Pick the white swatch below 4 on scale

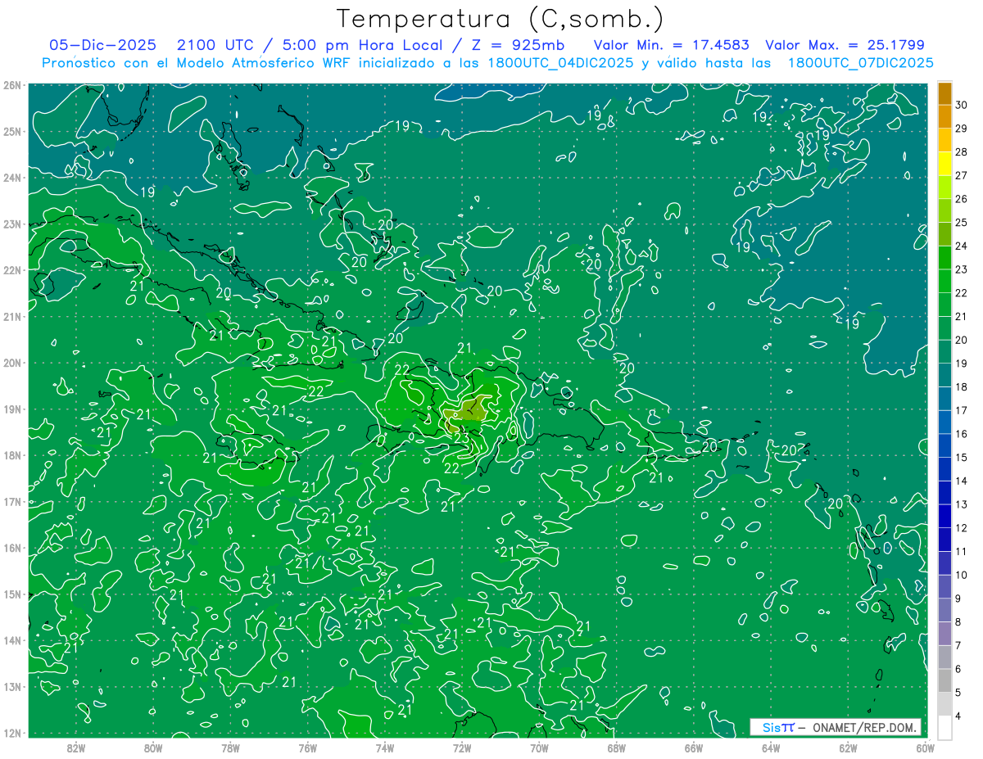click(944, 727)
